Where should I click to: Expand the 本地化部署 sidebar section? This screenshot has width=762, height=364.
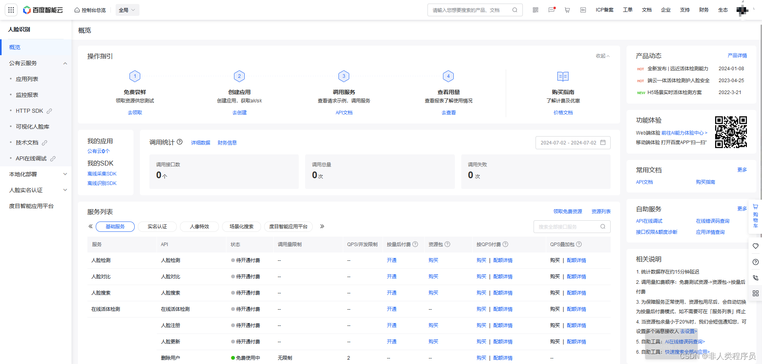click(x=65, y=174)
